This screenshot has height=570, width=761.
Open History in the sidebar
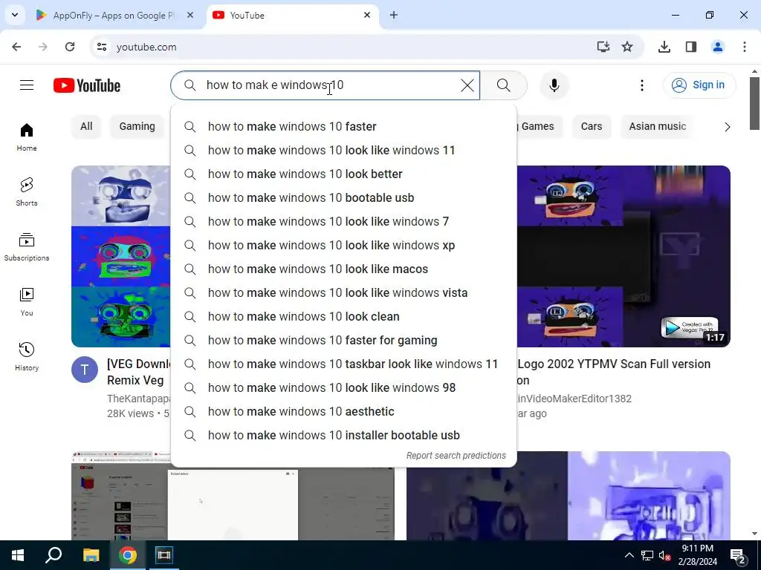pyautogui.click(x=27, y=357)
